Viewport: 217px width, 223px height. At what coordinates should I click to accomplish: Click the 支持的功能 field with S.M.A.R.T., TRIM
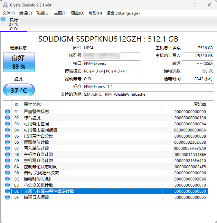click(x=148, y=94)
